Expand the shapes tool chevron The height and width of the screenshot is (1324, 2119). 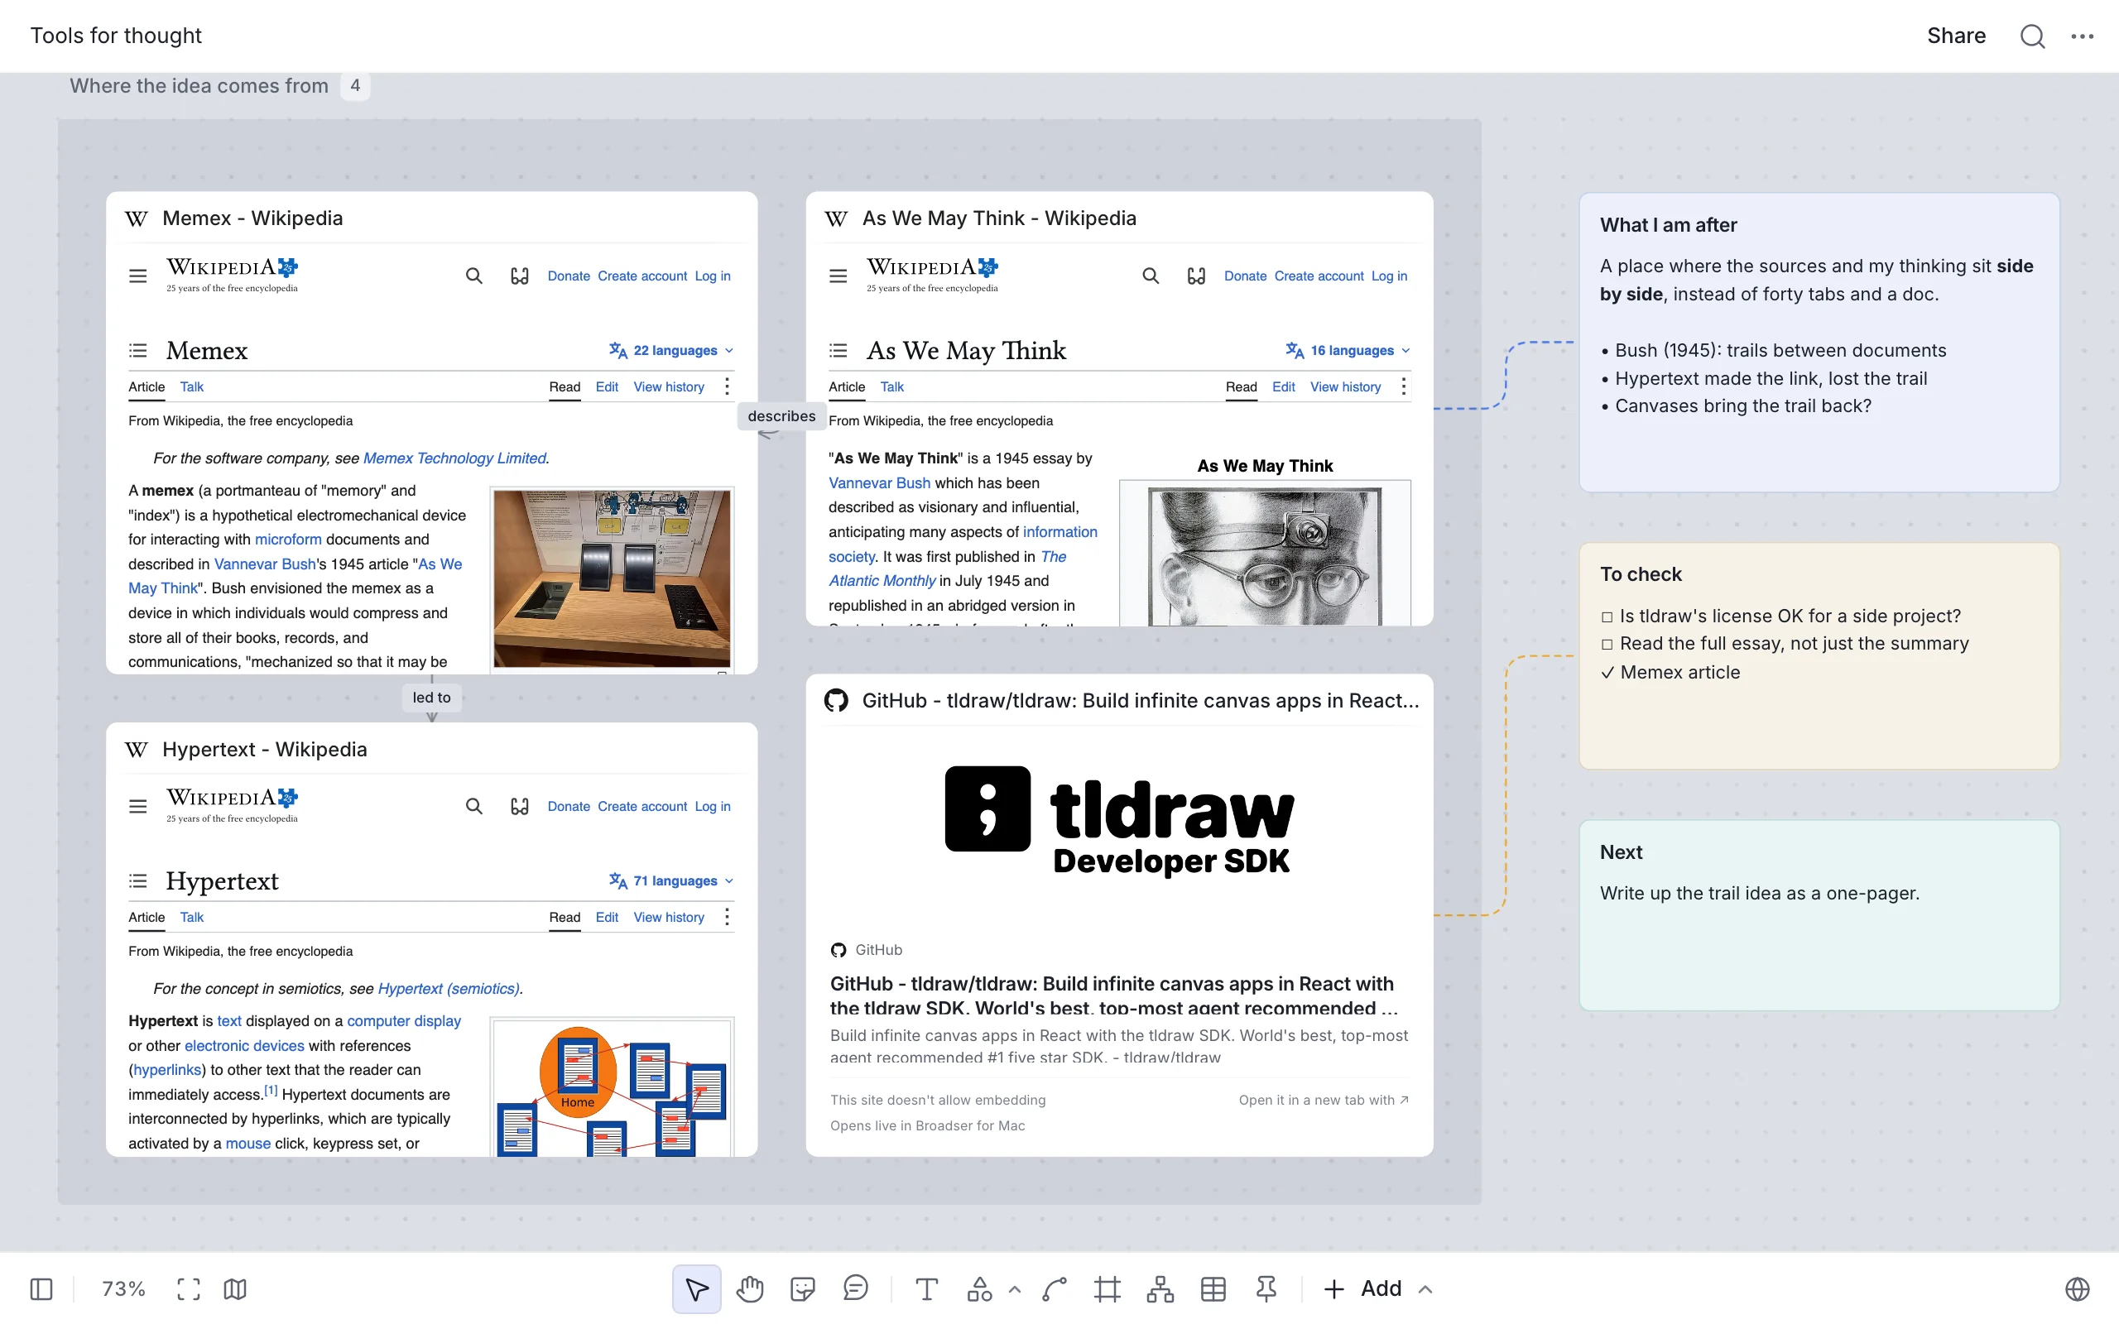tap(1015, 1289)
